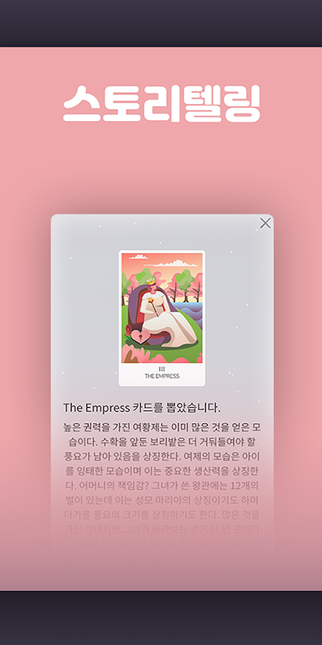322x645 pixels.
Task: Click THE EMPRESS label under the card
Action: pos(162,376)
